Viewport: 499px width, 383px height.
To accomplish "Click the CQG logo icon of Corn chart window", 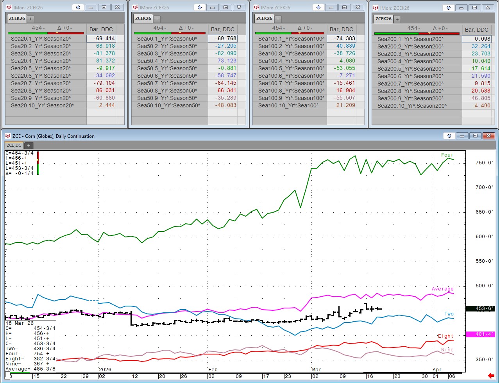I will (8, 136).
